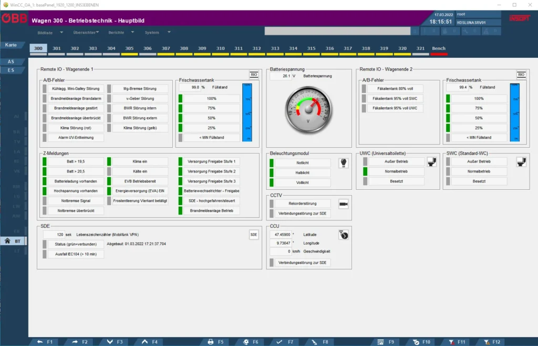Select the ES sidebar button
538x346 pixels.
click(x=12, y=70)
